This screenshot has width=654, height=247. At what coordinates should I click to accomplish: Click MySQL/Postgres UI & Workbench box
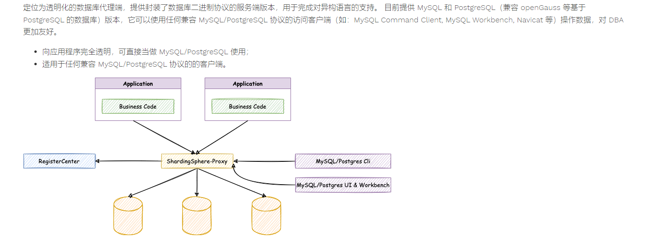click(343, 185)
